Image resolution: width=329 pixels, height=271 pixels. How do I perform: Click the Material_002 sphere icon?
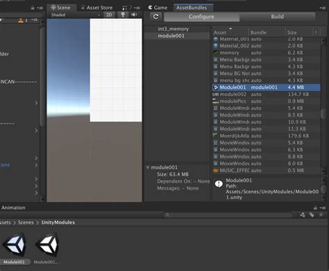pos(216,46)
